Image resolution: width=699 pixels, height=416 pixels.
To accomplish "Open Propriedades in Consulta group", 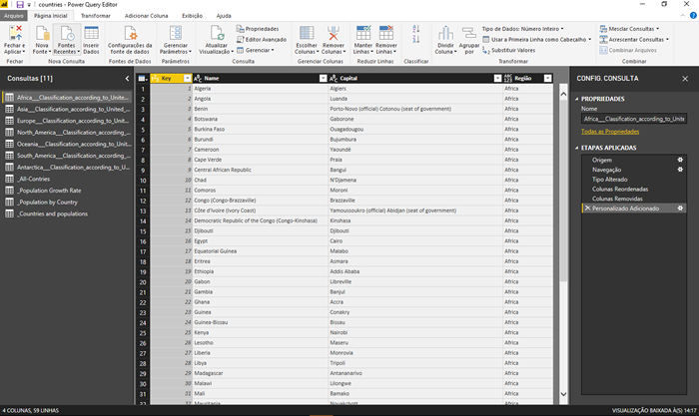I will (x=258, y=29).
